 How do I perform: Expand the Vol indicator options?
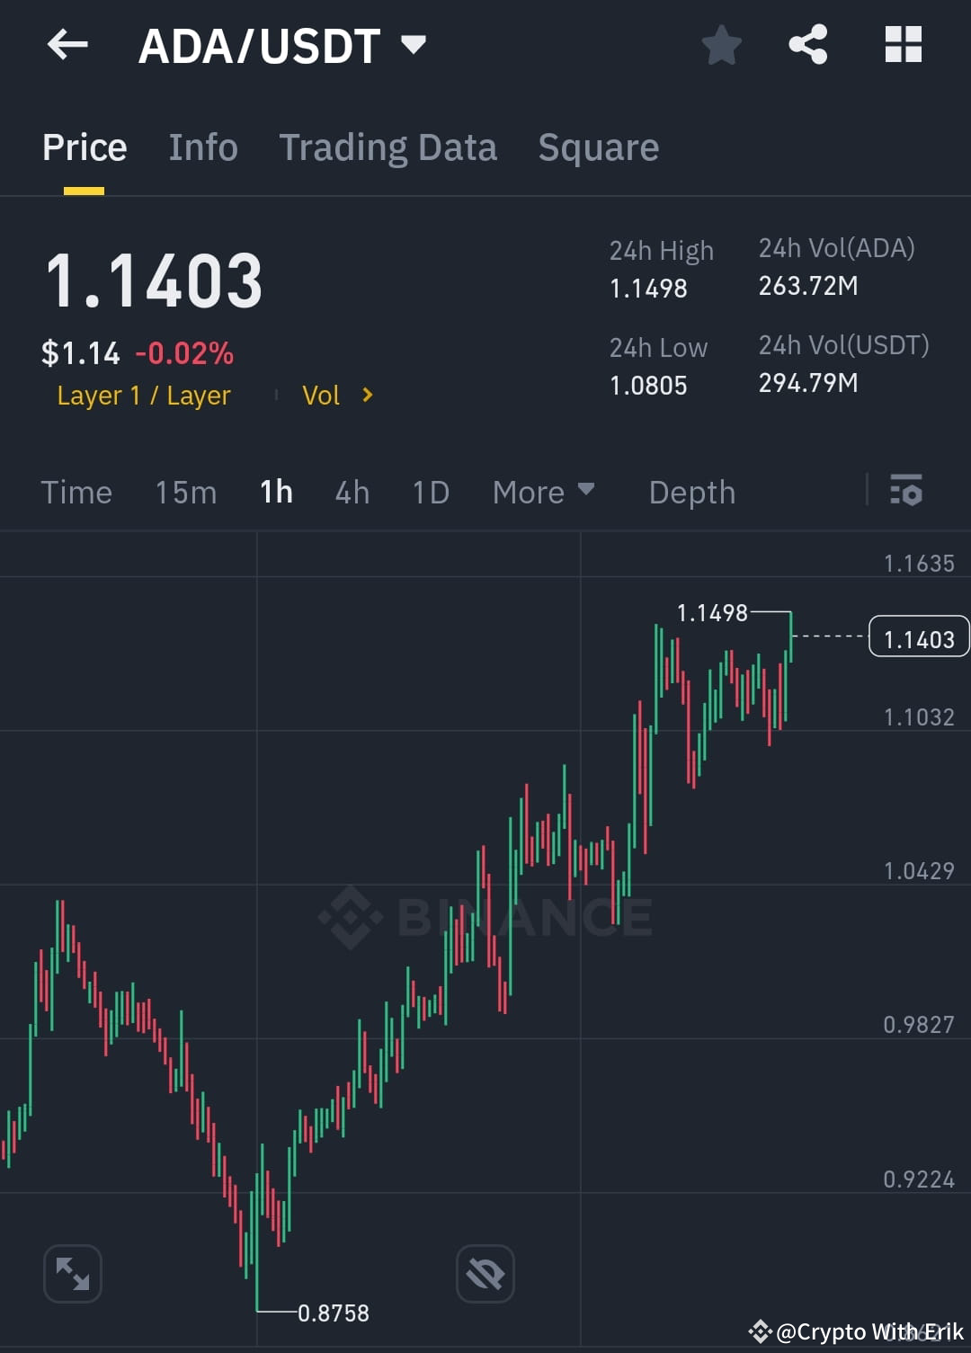(340, 395)
